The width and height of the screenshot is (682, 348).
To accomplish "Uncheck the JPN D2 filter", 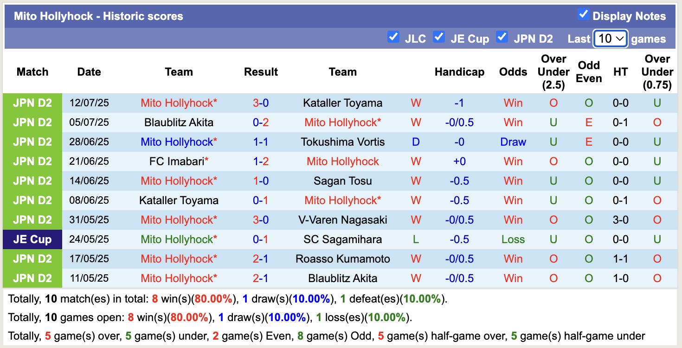I will pyautogui.click(x=502, y=38).
